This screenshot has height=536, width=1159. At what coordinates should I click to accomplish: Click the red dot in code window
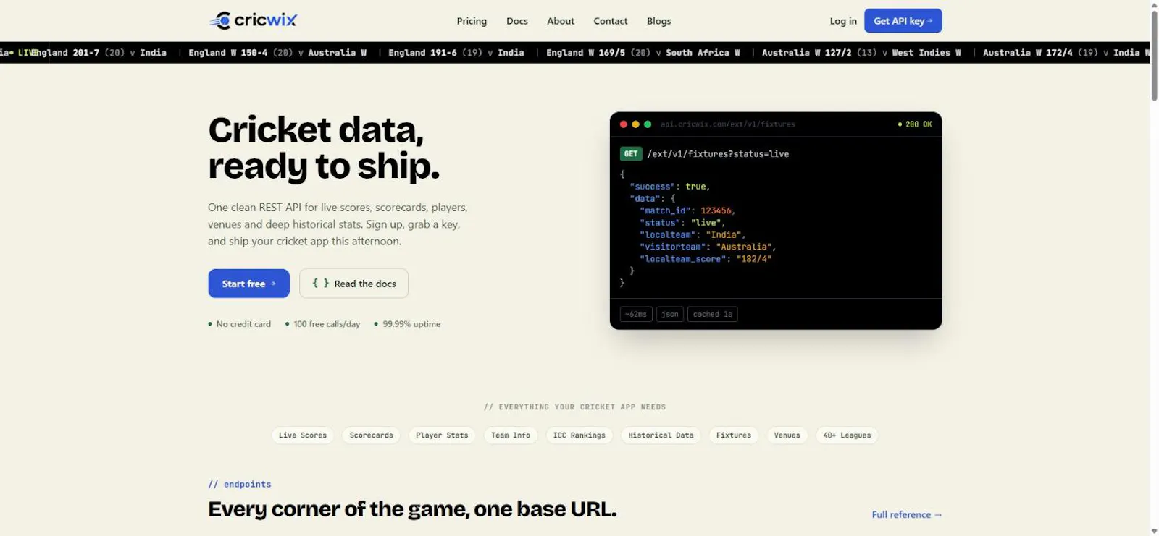(x=623, y=124)
